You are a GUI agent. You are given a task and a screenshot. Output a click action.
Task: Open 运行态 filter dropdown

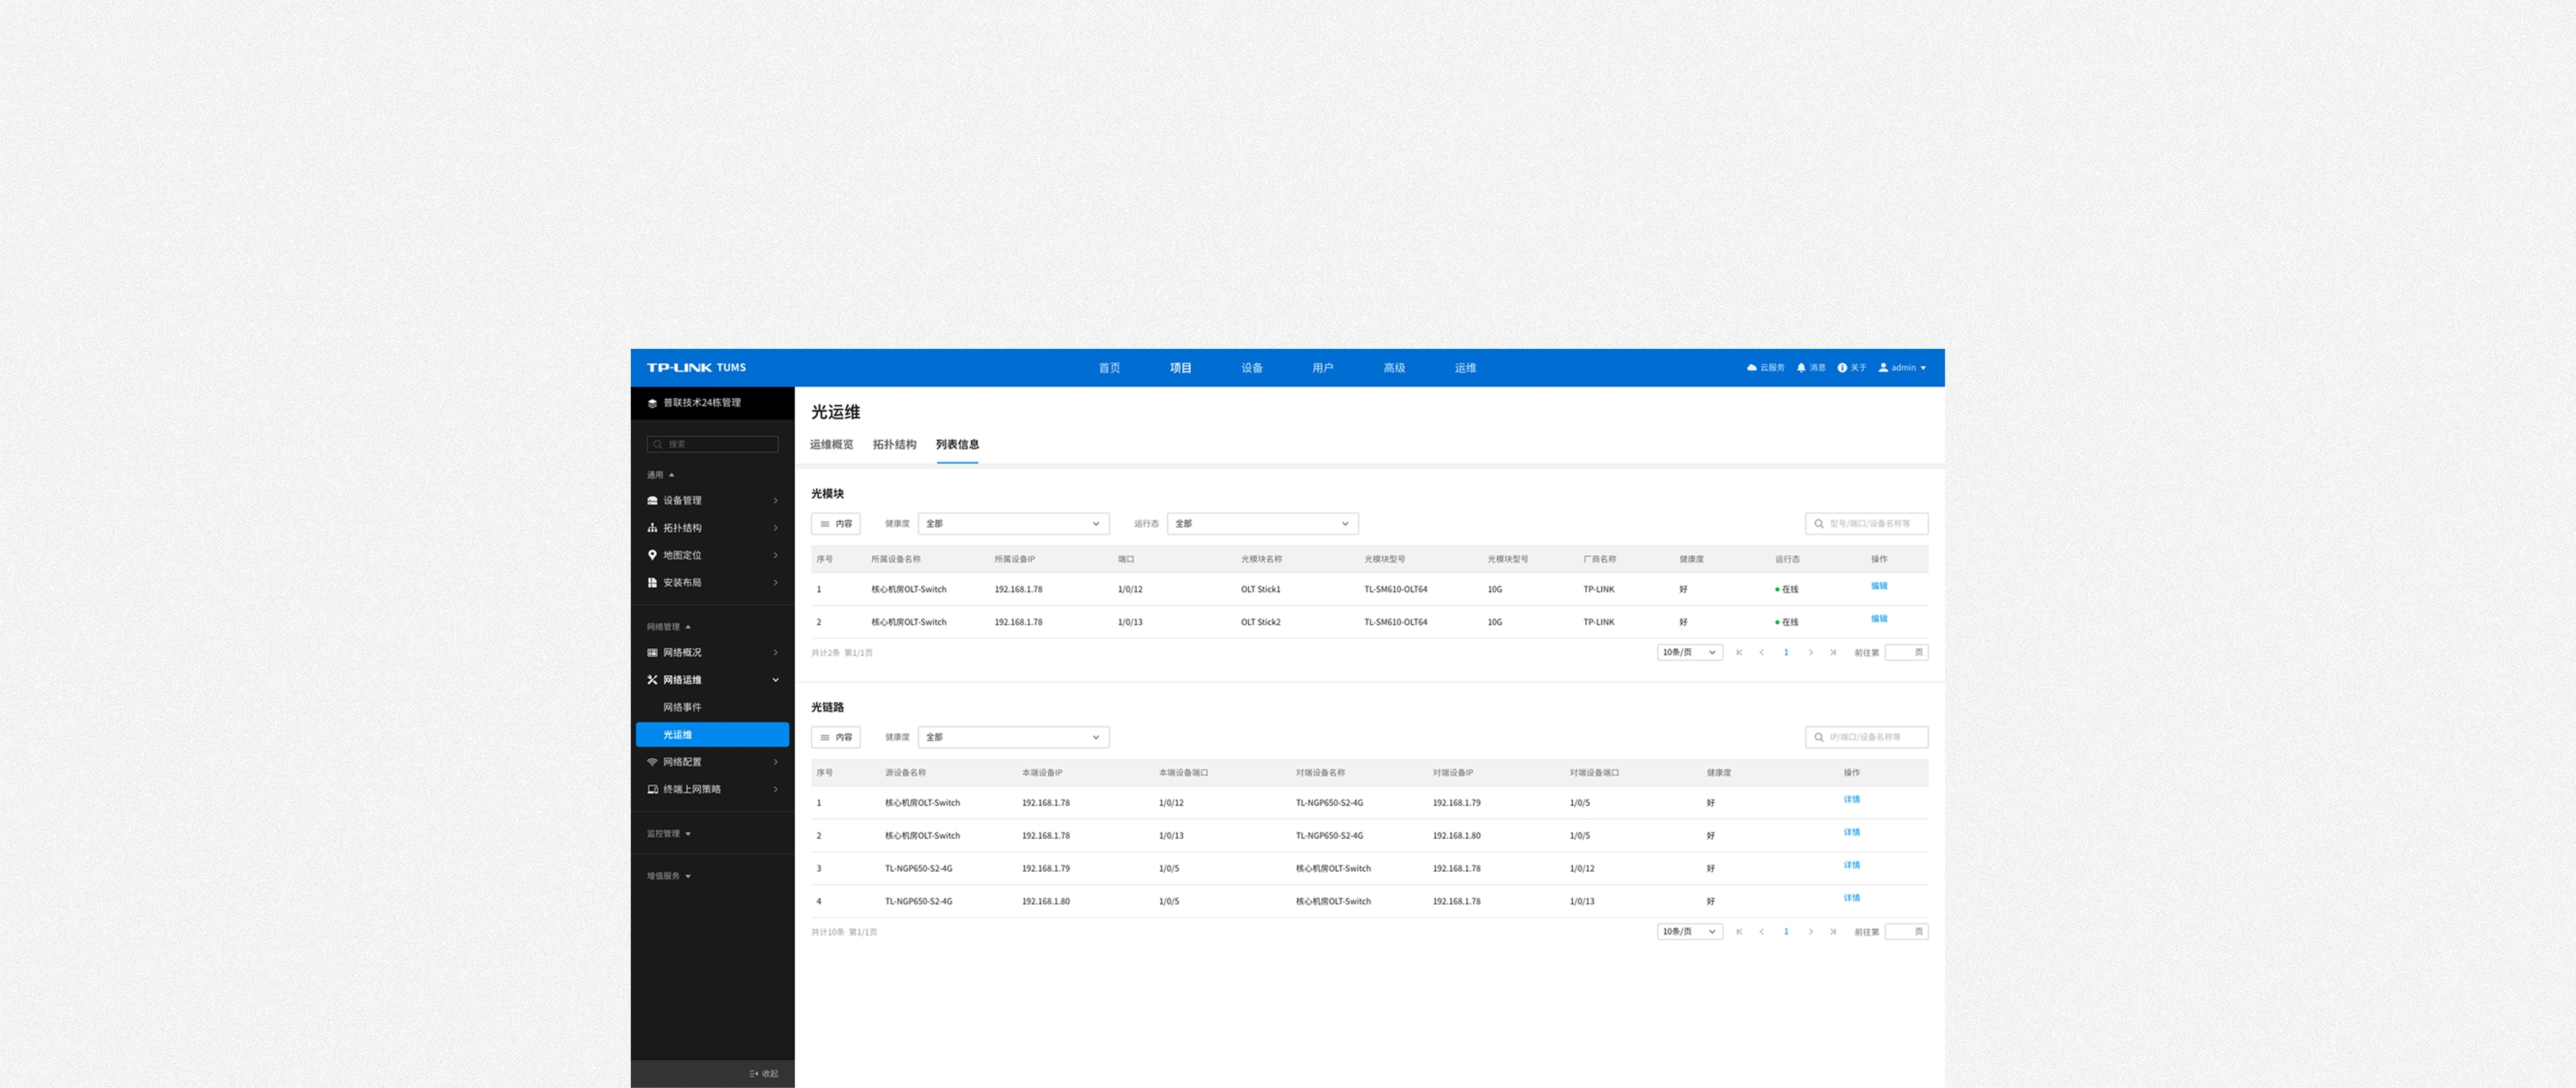(1262, 524)
